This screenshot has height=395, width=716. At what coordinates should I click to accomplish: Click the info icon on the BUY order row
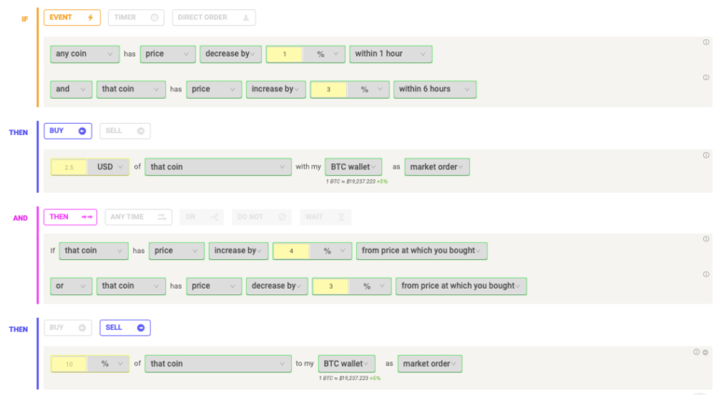tap(706, 156)
